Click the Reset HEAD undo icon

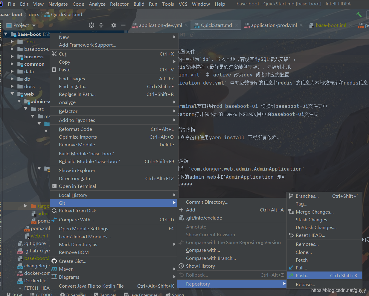coord(291,235)
